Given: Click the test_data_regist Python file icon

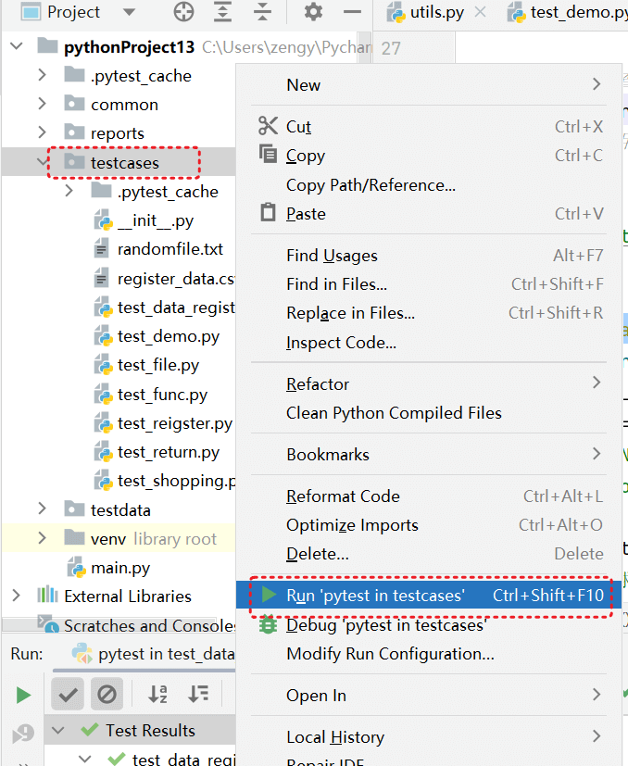Looking at the screenshot, I should 103,308.
